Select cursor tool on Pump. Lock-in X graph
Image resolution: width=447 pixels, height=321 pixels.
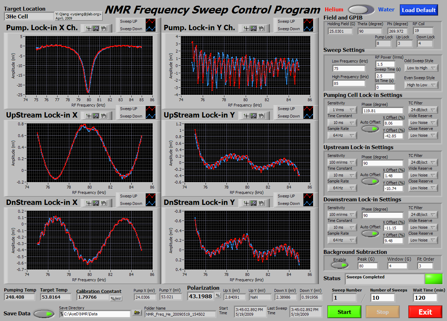[x=88, y=28]
